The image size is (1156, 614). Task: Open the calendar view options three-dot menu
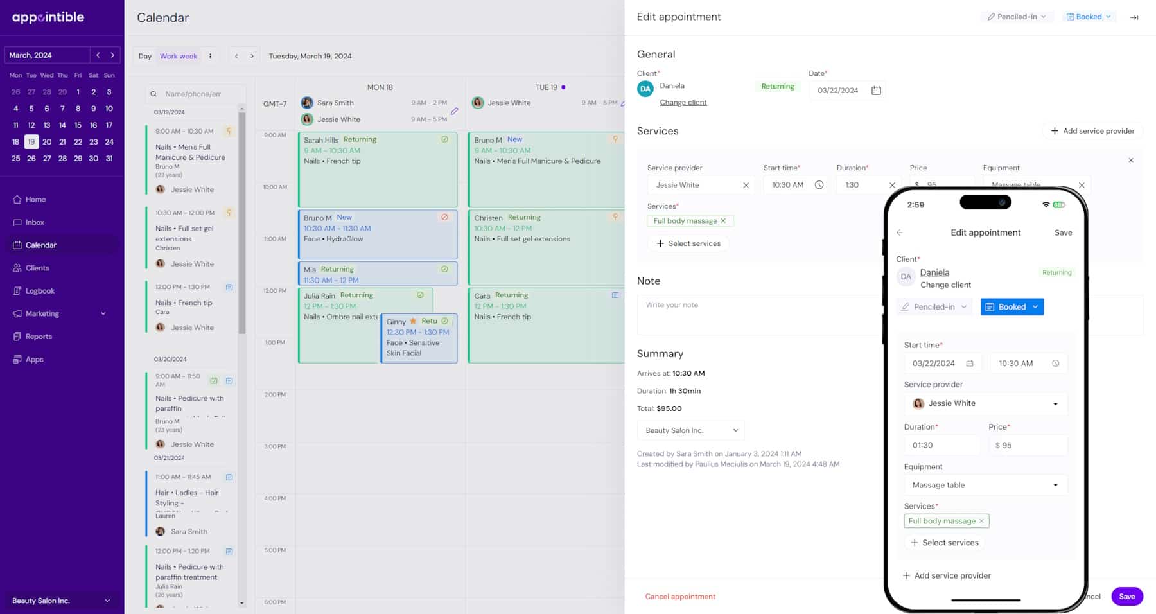[210, 56]
